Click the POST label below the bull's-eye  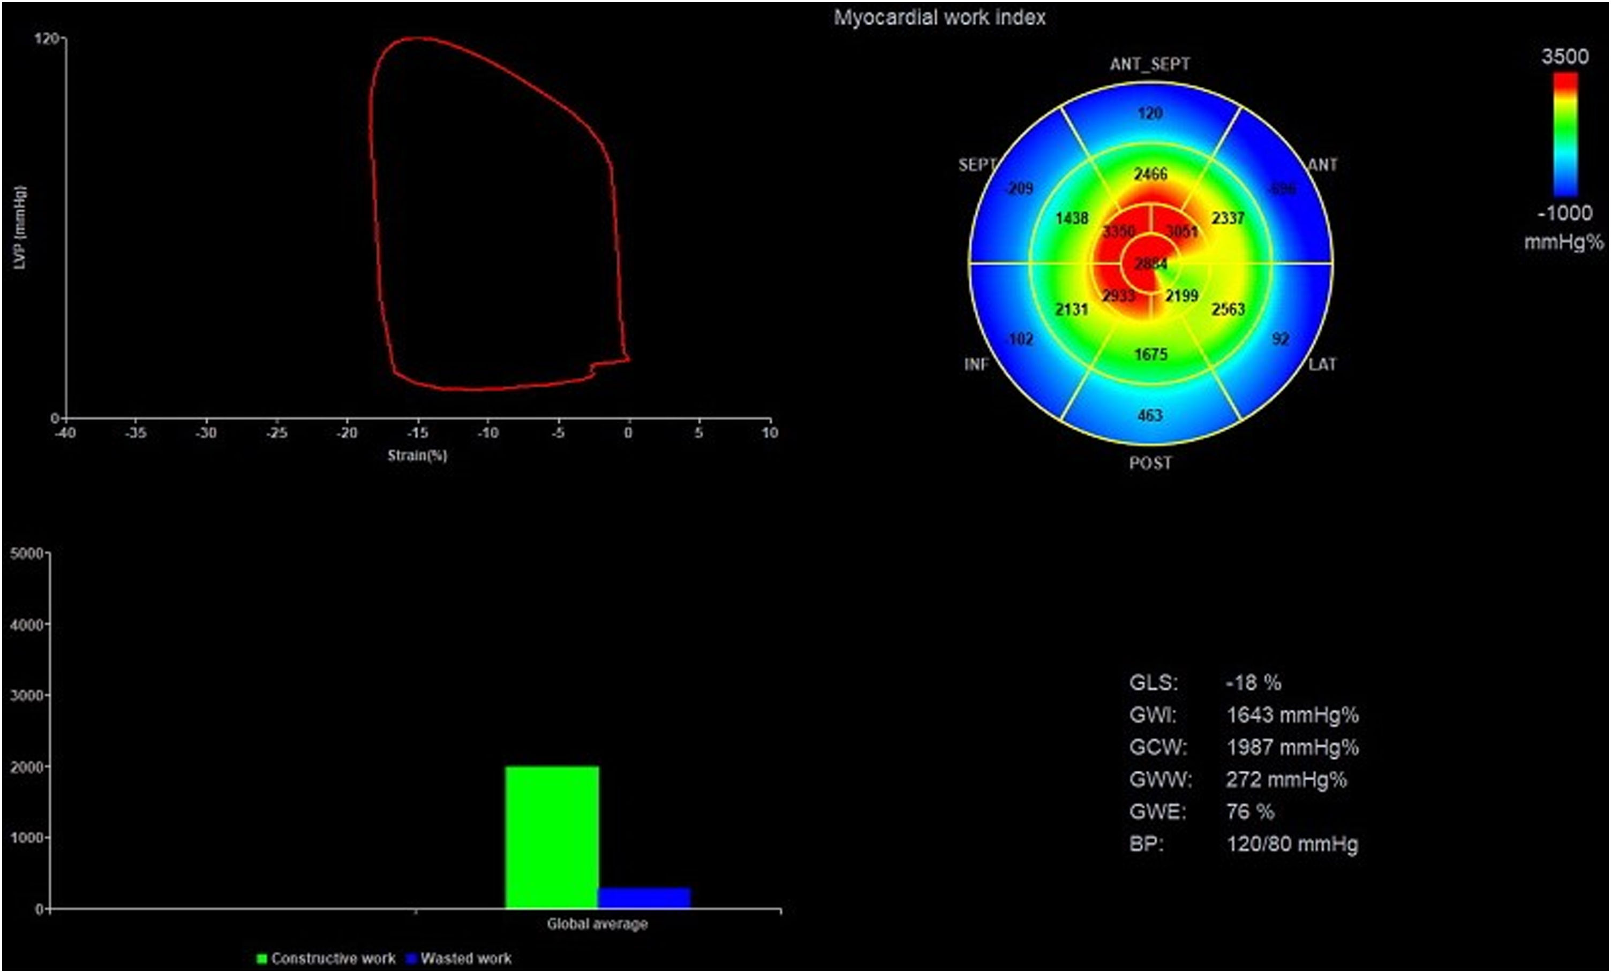pyautogui.click(x=1150, y=462)
